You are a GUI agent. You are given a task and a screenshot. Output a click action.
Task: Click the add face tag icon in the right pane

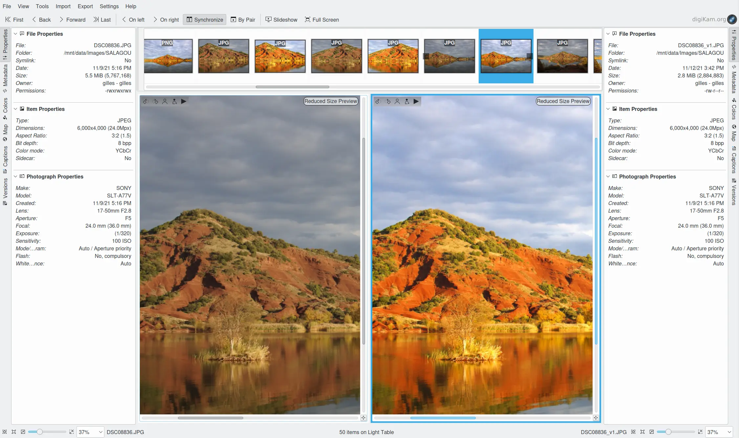coord(407,101)
